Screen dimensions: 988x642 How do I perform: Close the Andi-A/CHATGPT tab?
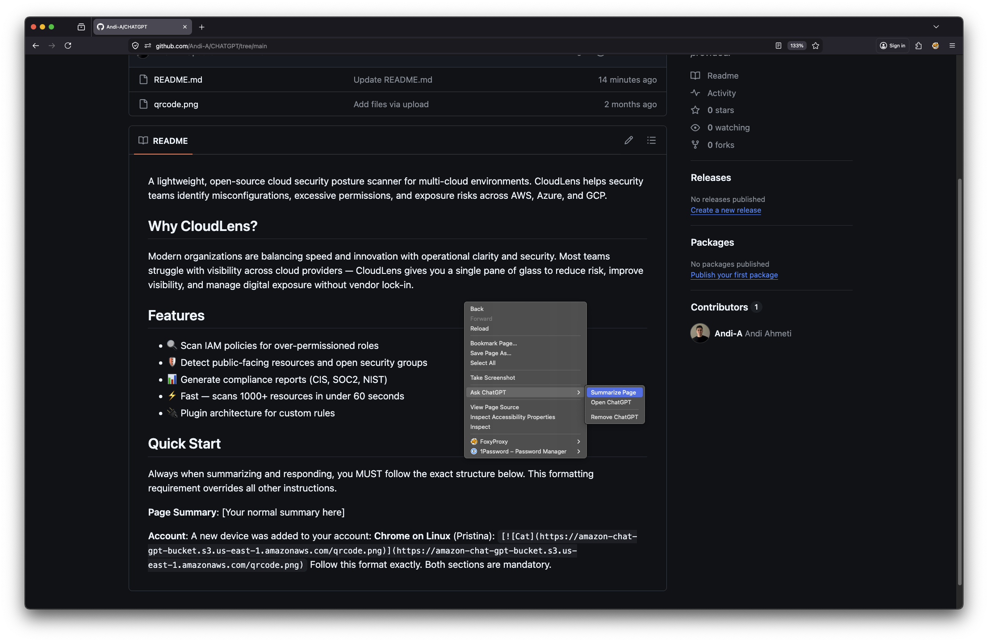click(x=185, y=27)
